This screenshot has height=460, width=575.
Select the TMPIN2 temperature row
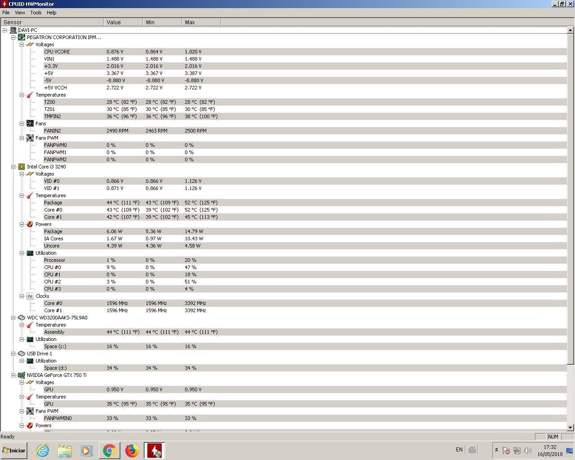click(x=305, y=116)
